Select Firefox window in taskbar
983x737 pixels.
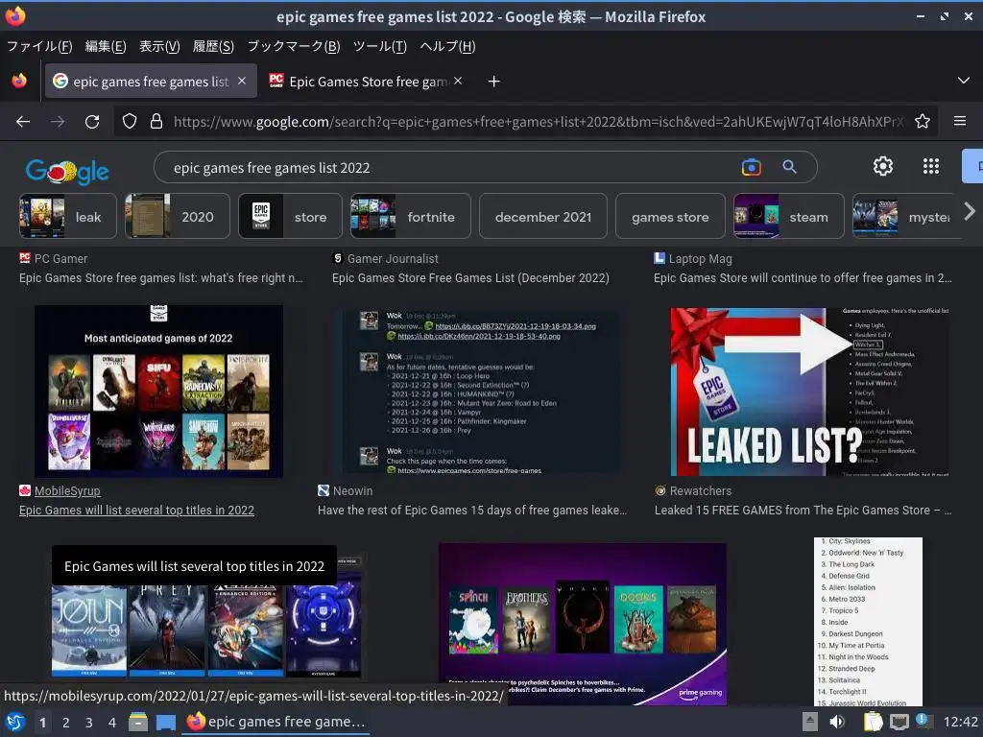point(276,722)
